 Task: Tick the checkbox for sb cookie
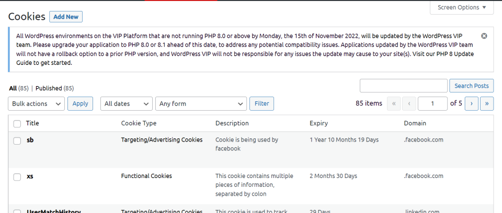[x=17, y=141]
